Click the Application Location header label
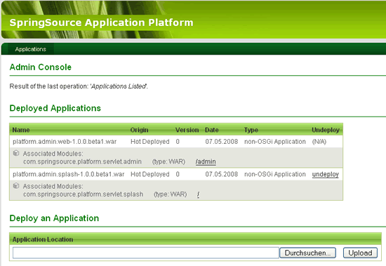This screenshot has width=386, height=266. (x=43, y=239)
